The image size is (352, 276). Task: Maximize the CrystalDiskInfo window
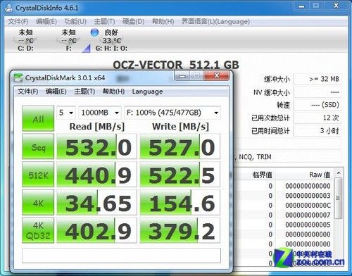point(316,6)
